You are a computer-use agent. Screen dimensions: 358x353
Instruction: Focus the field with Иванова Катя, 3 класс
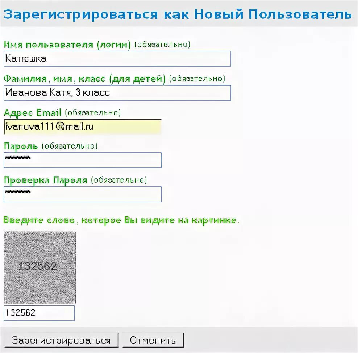117,93
